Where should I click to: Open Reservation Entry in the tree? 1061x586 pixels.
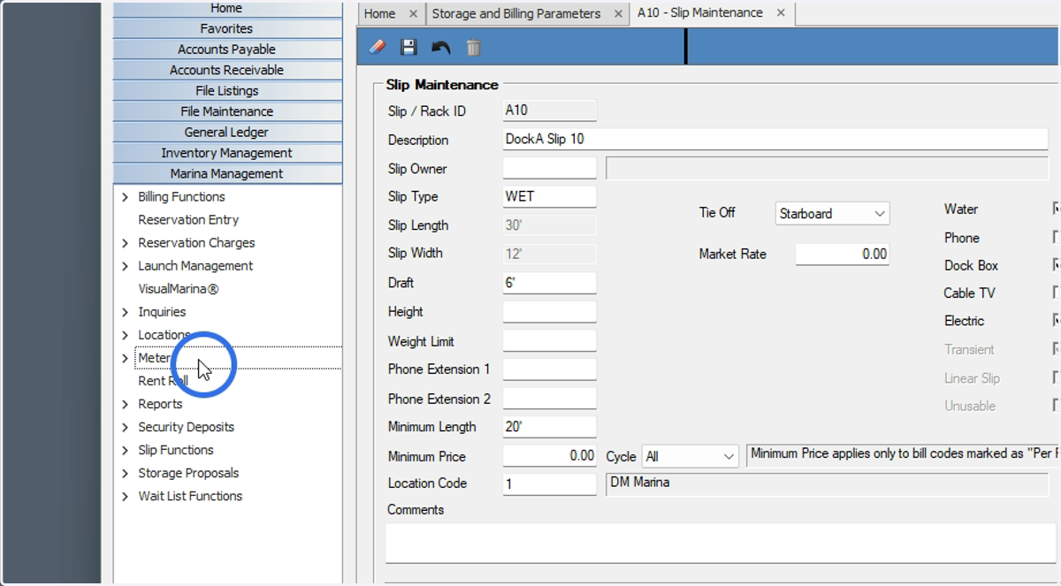[x=188, y=220]
